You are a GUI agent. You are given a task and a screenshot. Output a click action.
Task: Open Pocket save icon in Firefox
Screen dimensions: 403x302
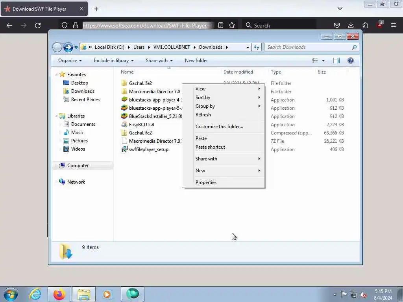click(x=337, y=25)
